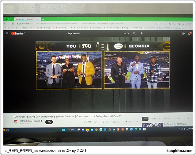Share the video with the 공유 button

[x=105, y=122]
